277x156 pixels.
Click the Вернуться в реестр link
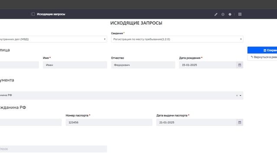(264, 57)
